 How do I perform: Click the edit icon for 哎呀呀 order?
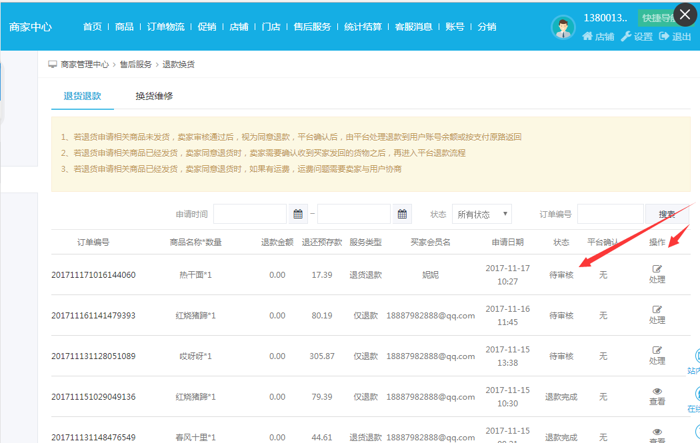(657, 350)
